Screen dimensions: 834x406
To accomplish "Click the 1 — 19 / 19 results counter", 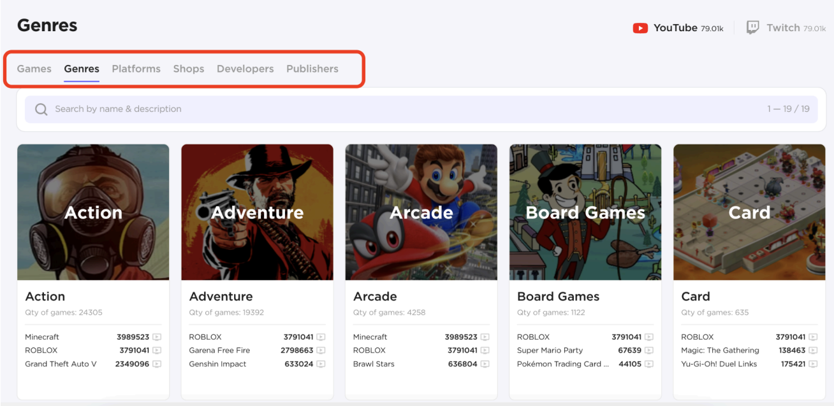I will tap(788, 109).
